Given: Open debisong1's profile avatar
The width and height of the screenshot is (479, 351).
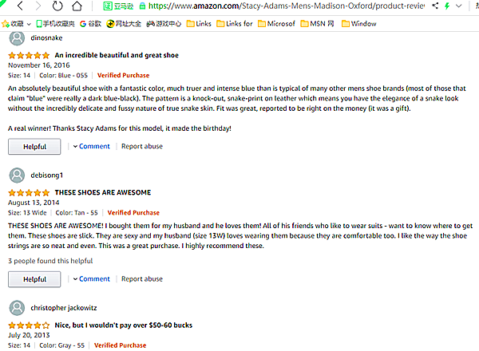Looking at the screenshot, I should click(16, 175).
